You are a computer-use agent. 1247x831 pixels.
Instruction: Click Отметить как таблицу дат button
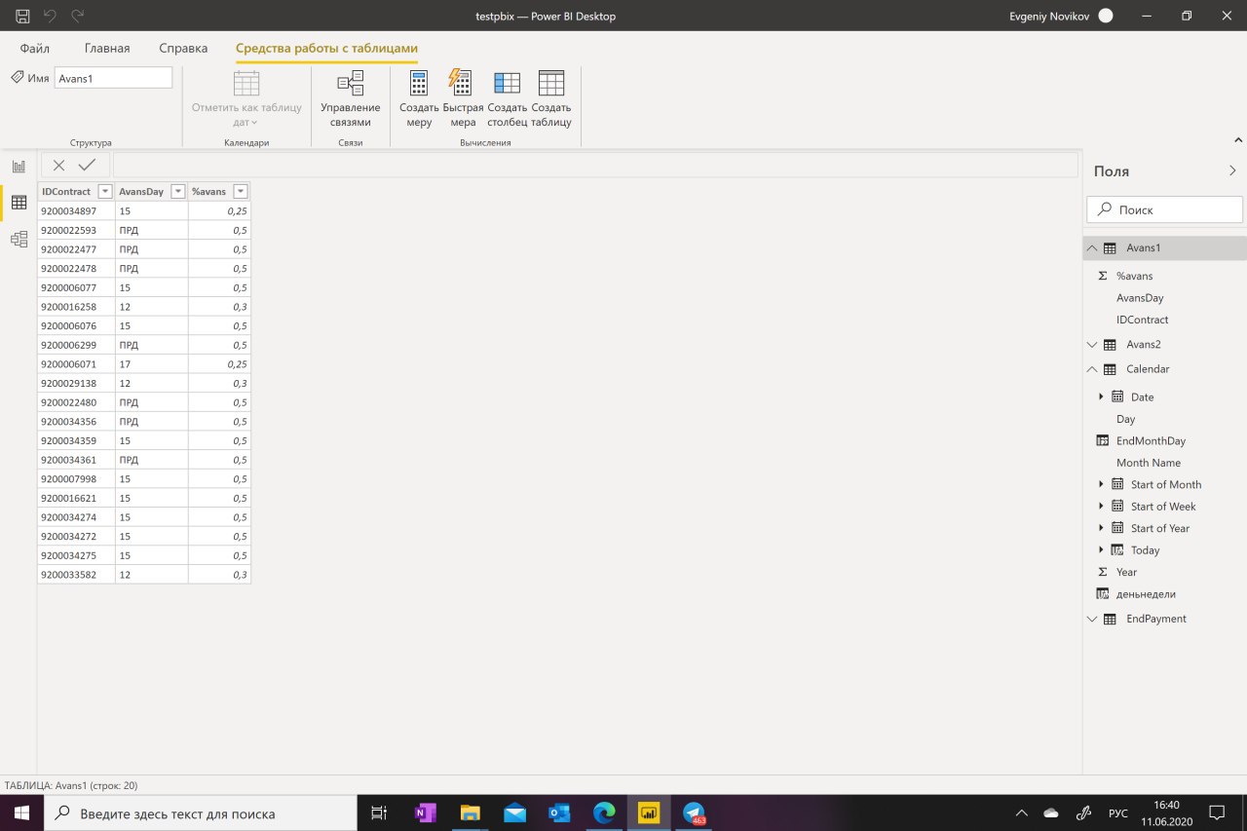coord(246,99)
